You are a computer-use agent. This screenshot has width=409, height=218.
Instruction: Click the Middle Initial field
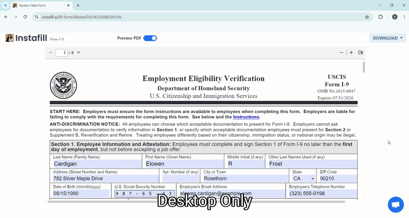pos(246,164)
